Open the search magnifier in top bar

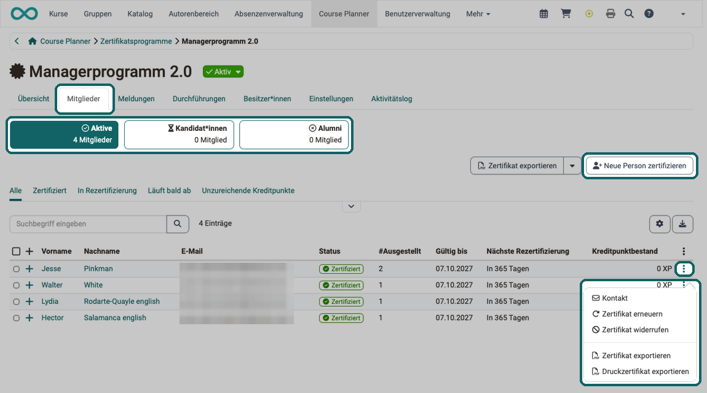click(x=629, y=14)
